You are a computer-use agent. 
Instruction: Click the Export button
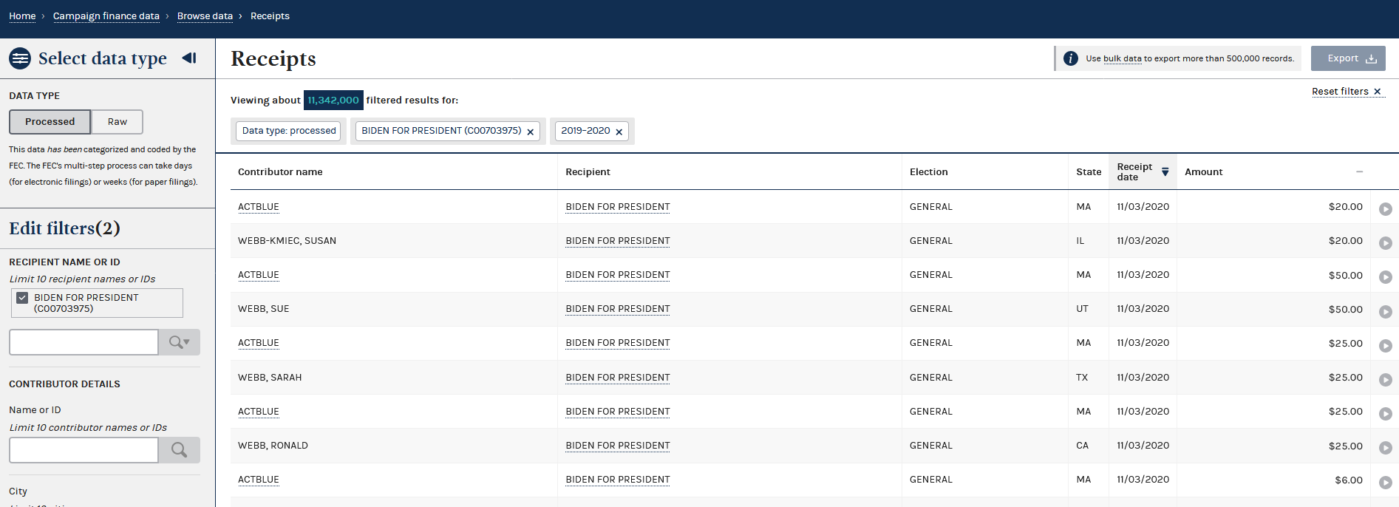pyautogui.click(x=1348, y=58)
